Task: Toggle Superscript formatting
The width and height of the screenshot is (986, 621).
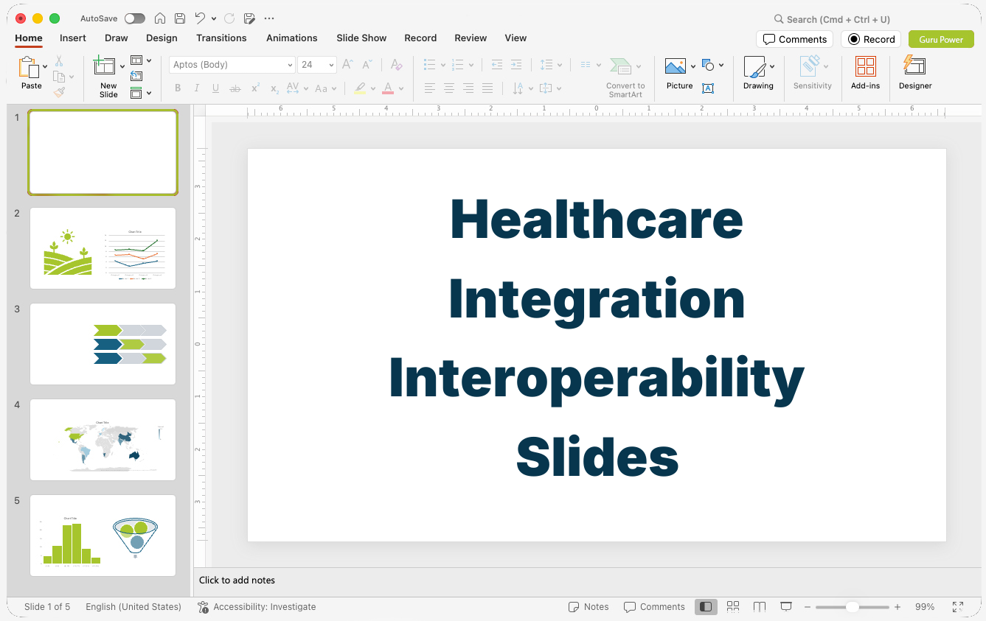Action: (x=255, y=88)
